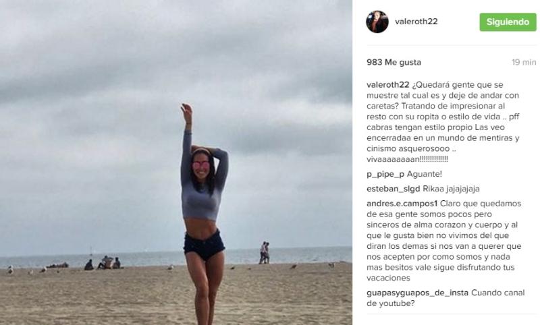Click the beach photo of the woman
Screen dimensions: 540x325
[x=176, y=162]
